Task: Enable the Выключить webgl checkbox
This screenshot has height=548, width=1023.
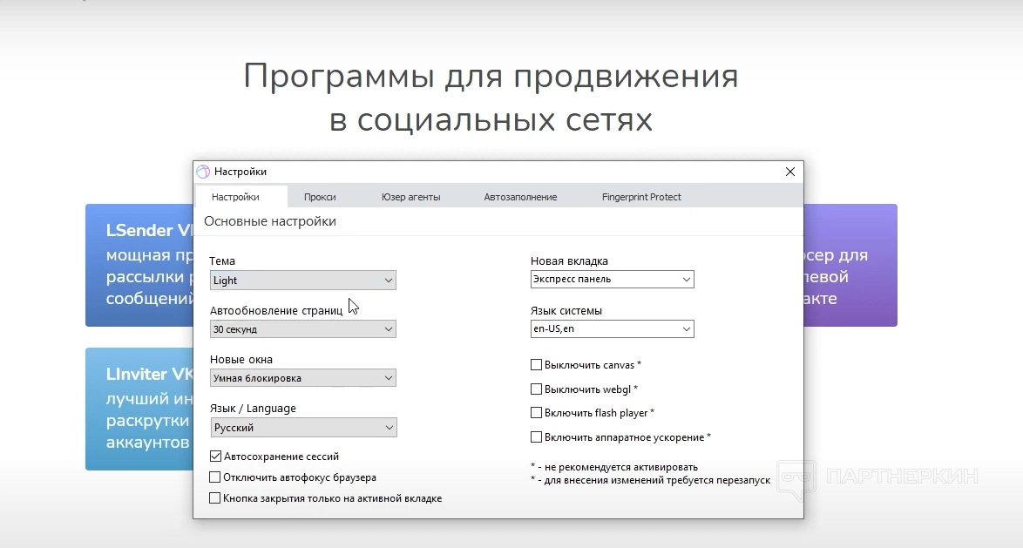Action: coord(537,389)
